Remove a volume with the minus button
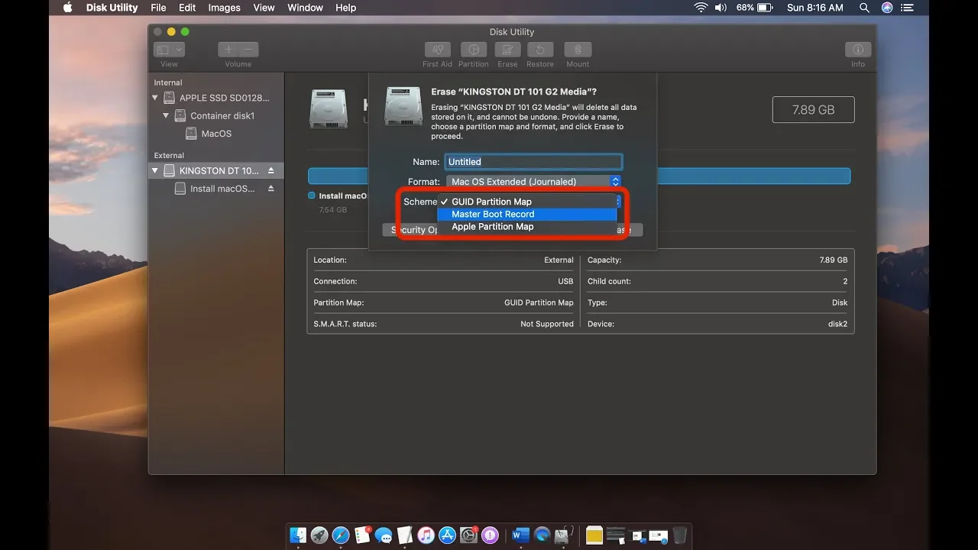Viewport: 978px width, 550px height. tap(248, 50)
